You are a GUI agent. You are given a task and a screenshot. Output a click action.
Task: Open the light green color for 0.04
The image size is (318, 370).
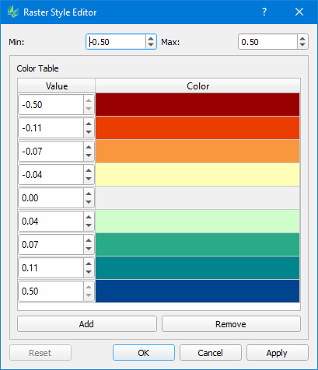point(197,221)
